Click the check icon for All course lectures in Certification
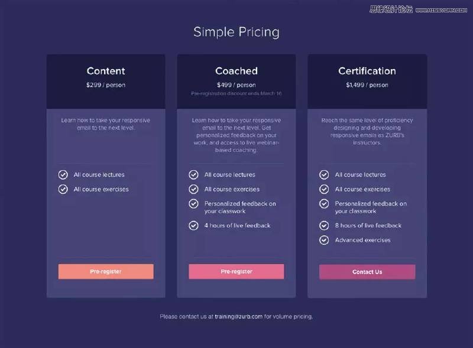The image size is (473, 348). pos(324,175)
